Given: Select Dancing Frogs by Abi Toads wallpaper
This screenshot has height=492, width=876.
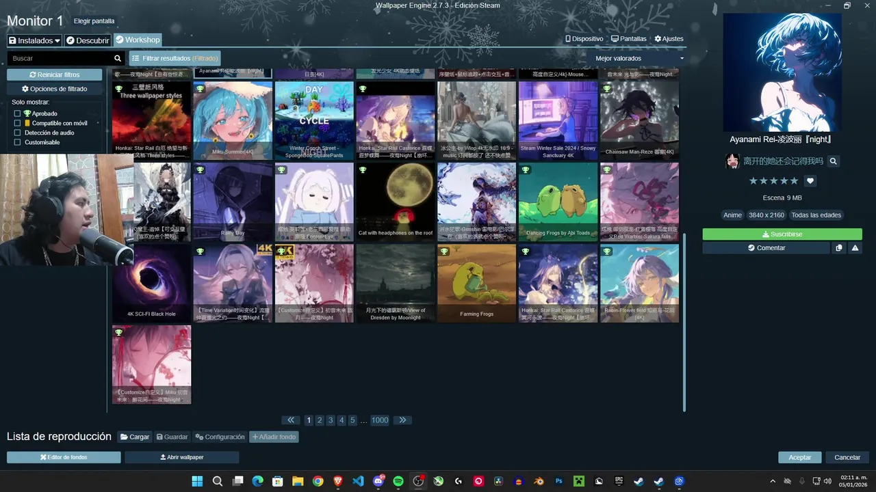Looking at the screenshot, I should pos(558,202).
